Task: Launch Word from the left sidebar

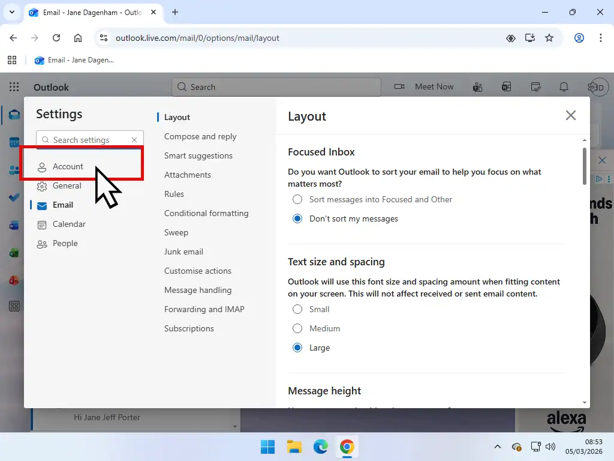Action: pos(13,224)
